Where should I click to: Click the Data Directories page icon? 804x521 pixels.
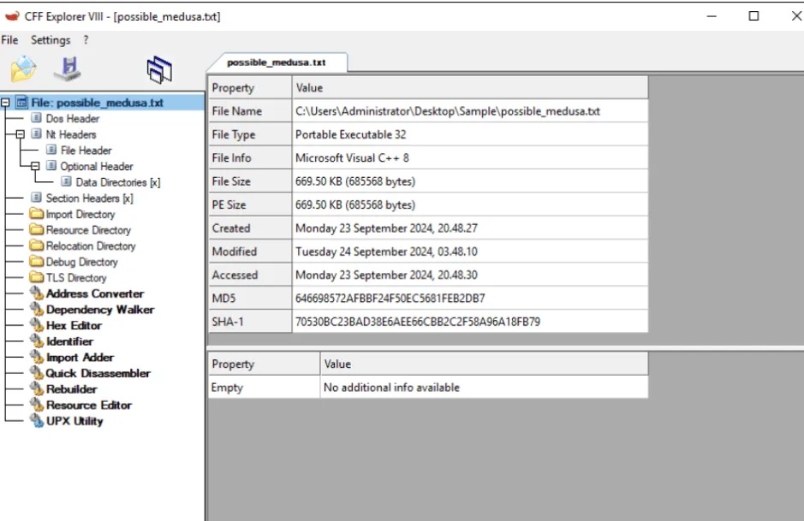(x=66, y=181)
